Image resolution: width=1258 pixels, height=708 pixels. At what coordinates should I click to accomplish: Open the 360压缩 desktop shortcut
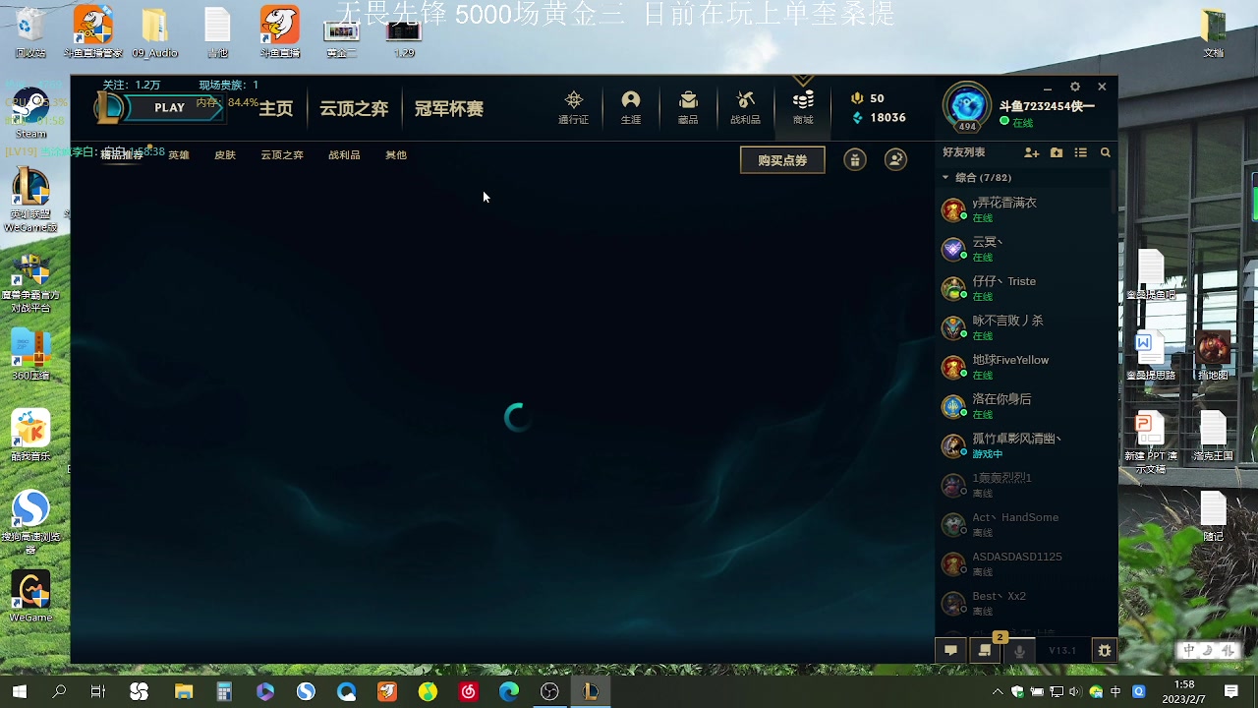click(30, 355)
